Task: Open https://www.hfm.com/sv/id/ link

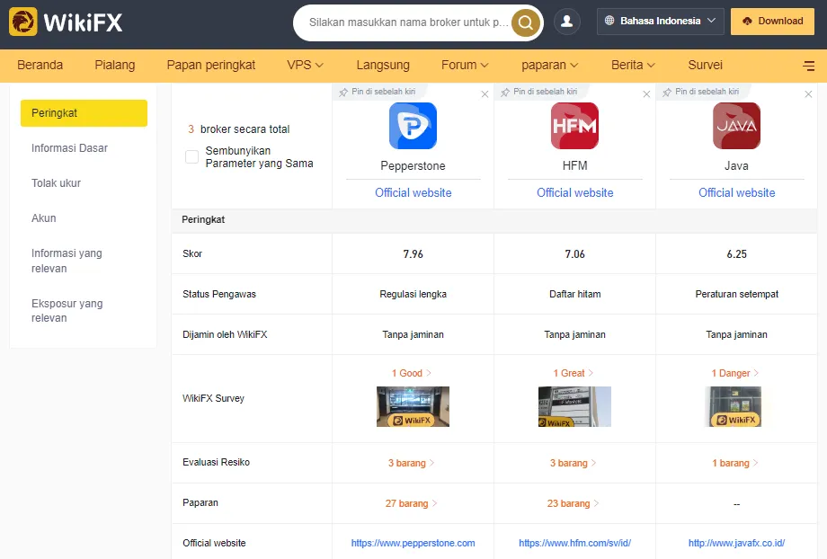Action: (575, 543)
